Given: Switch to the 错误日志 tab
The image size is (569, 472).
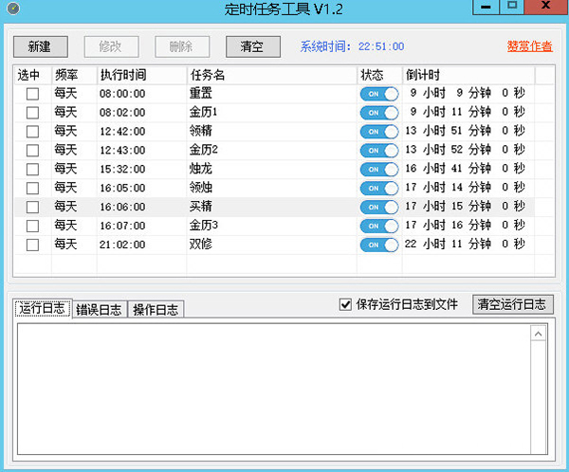Looking at the screenshot, I should pos(99,310).
